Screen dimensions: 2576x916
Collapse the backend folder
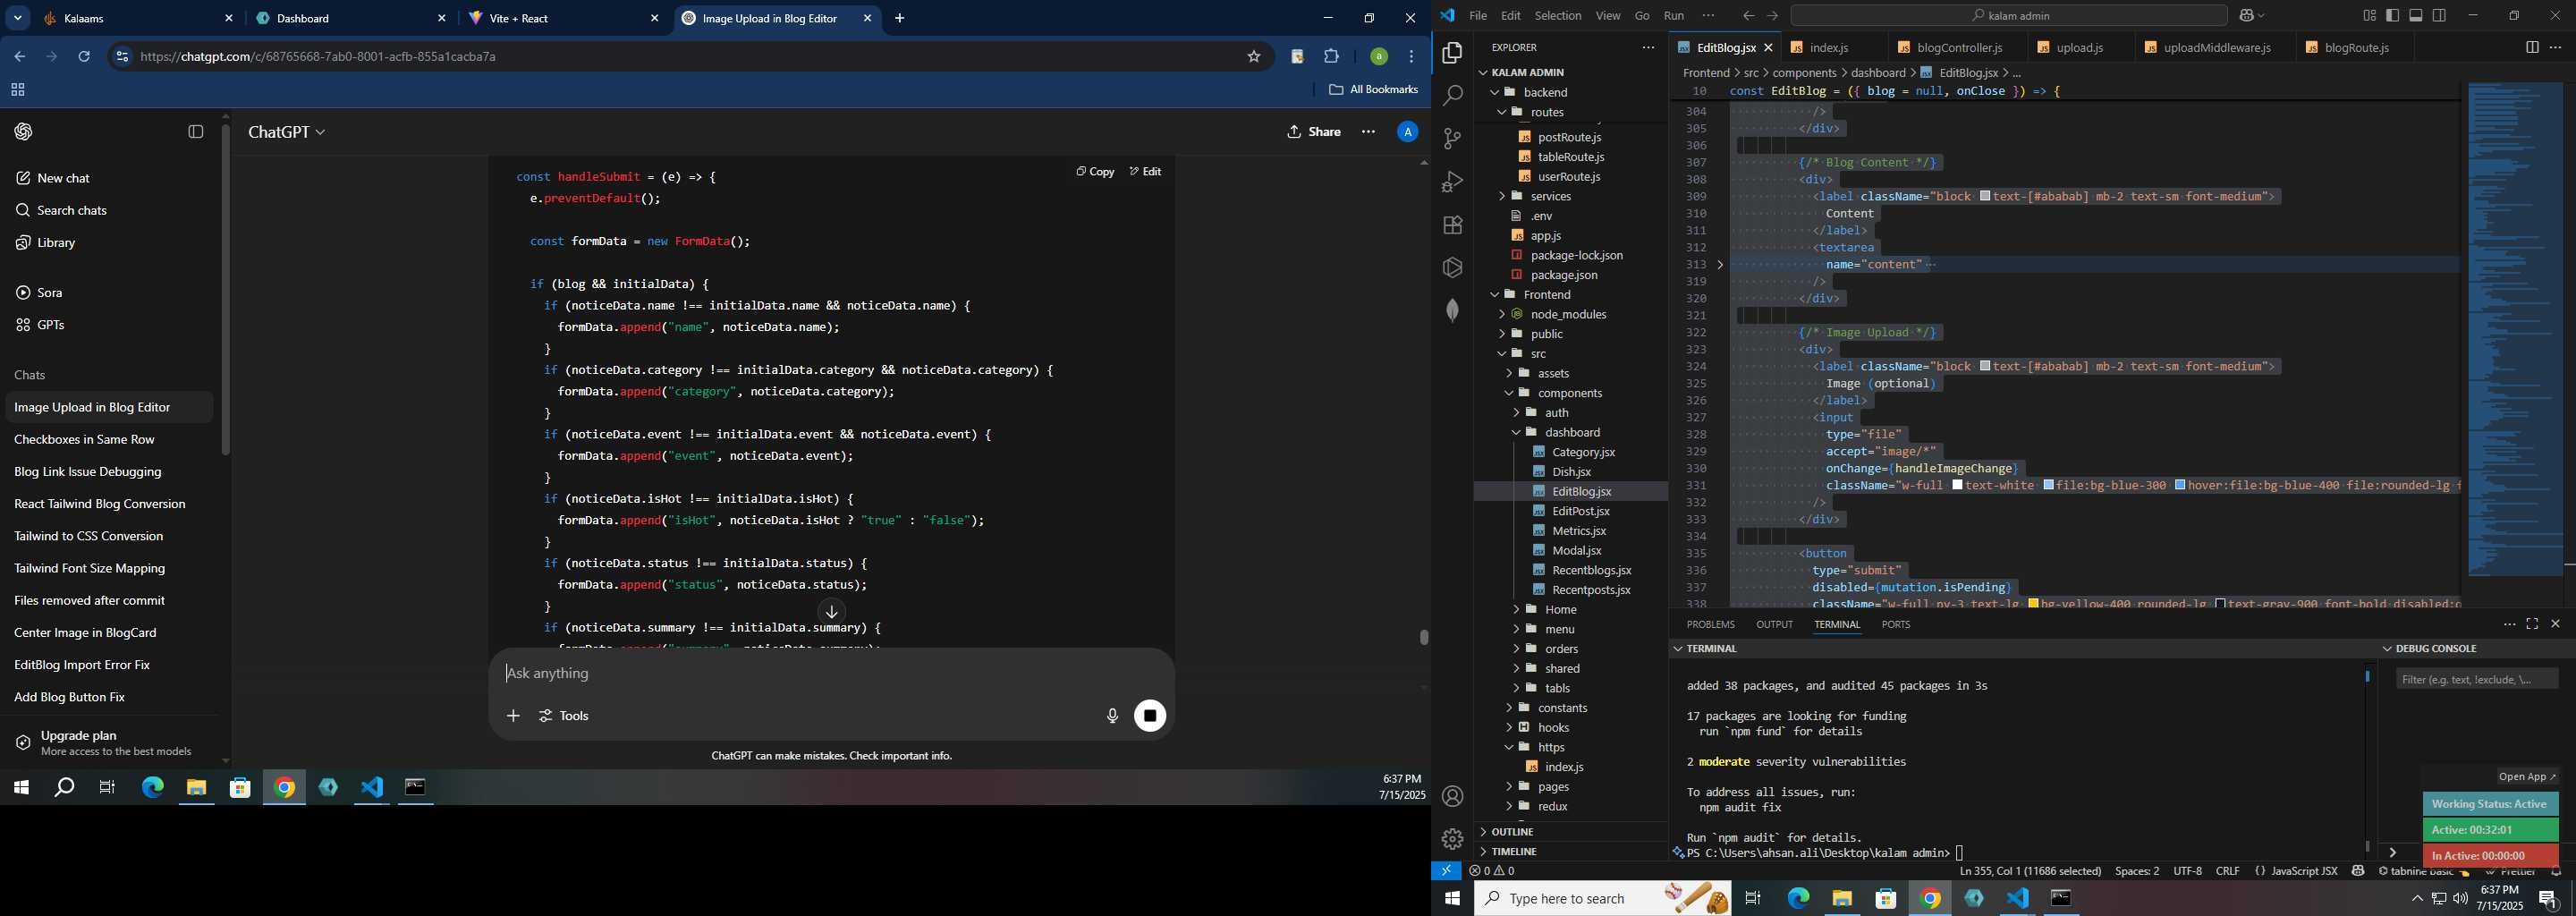click(x=1496, y=92)
